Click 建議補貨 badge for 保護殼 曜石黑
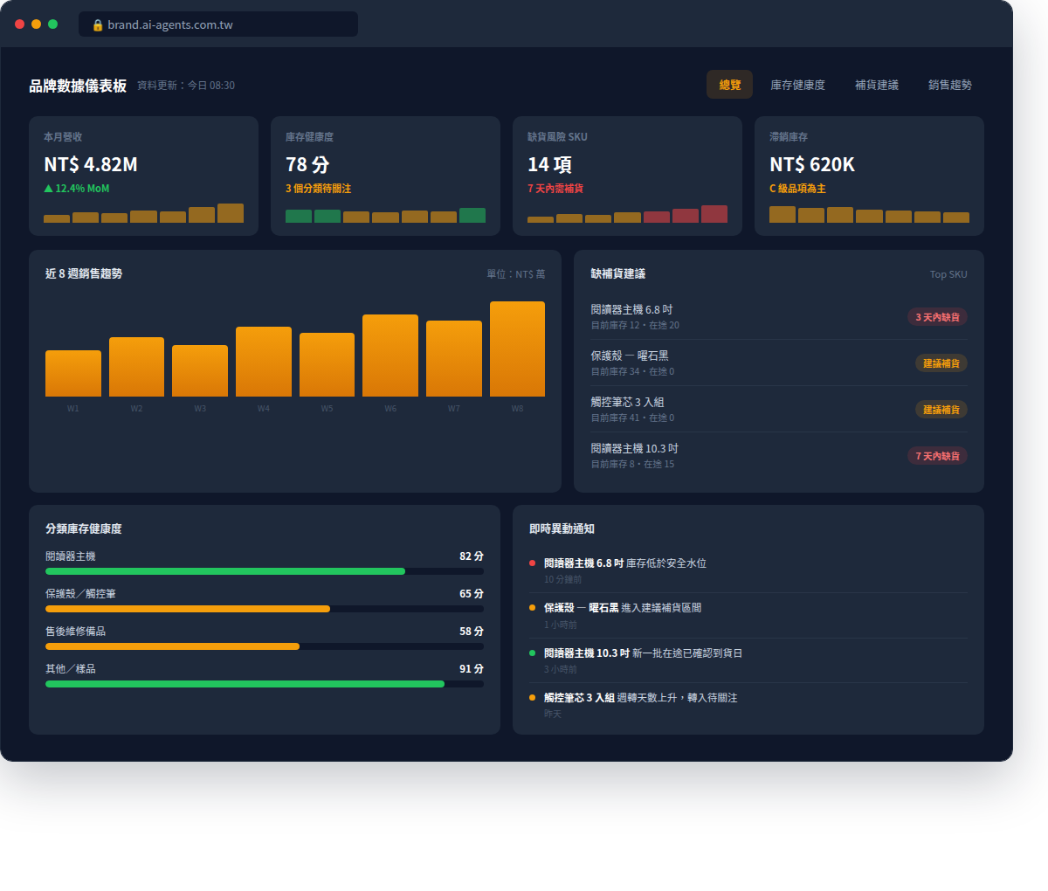 pos(941,363)
